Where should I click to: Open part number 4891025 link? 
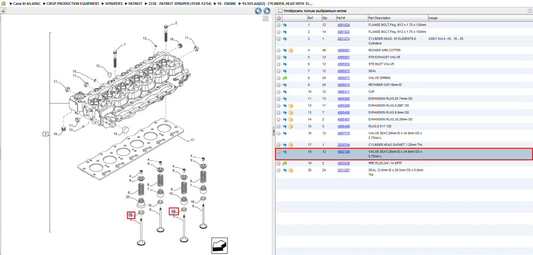(343, 32)
